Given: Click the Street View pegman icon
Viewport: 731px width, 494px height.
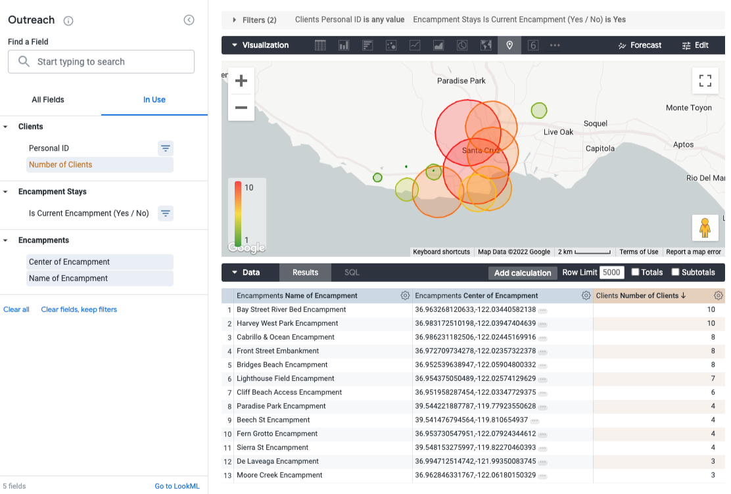Looking at the screenshot, I should tap(705, 228).
